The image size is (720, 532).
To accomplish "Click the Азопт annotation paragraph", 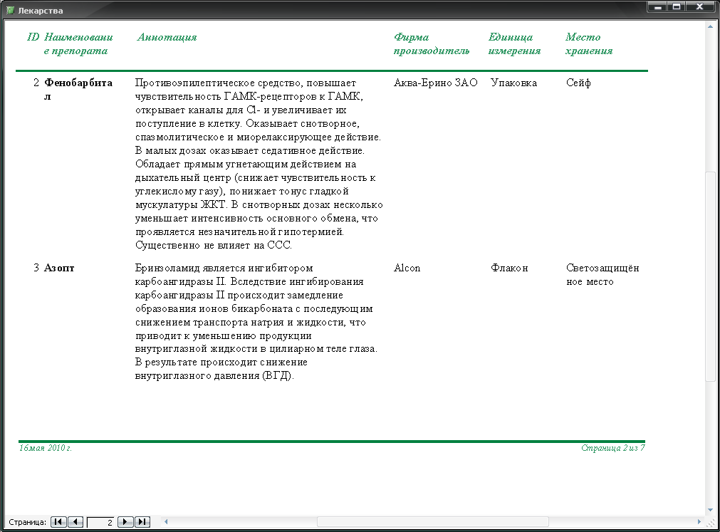I will click(x=256, y=322).
